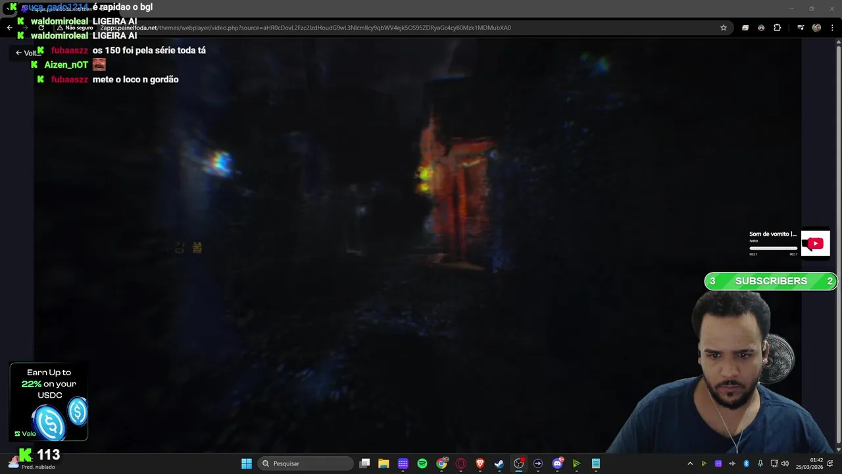The height and width of the screenshot is (474, 842).
Task: Click chat message 'mete o loco n gordão'
Action: (x=136, y=79)
